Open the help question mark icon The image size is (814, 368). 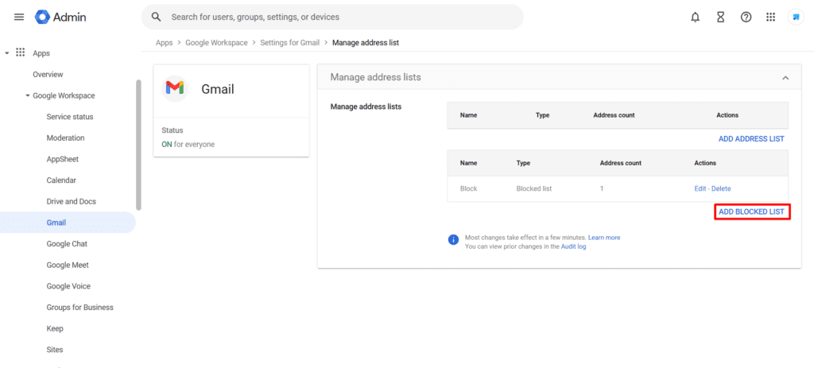point(746,17)
